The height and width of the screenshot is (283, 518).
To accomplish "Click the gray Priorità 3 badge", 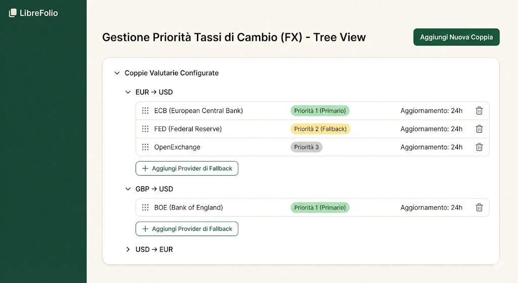I will pyautogui.click(x=306, y=147).
